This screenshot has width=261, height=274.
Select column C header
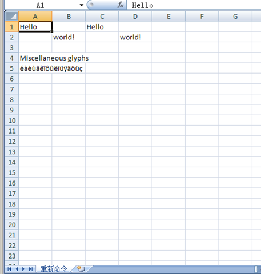102,17
